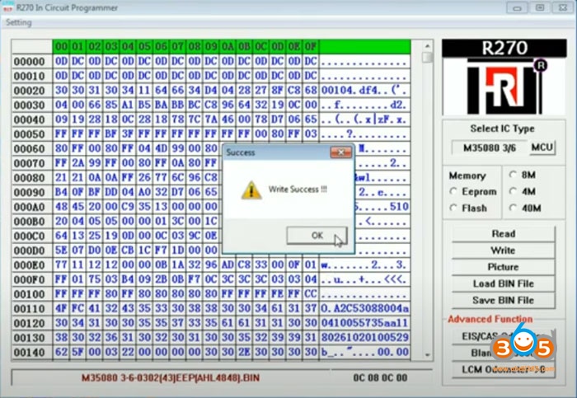This screenshot has height=398, width=577.
Task: Click the loaded file name M35080 3-6-0302(43)EEP(AHL4848).BIN
Action: tap(171, 378)
